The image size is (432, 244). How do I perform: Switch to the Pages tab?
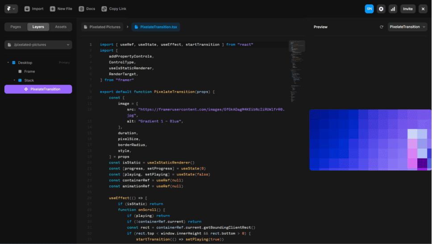click(x=16, y=27)
